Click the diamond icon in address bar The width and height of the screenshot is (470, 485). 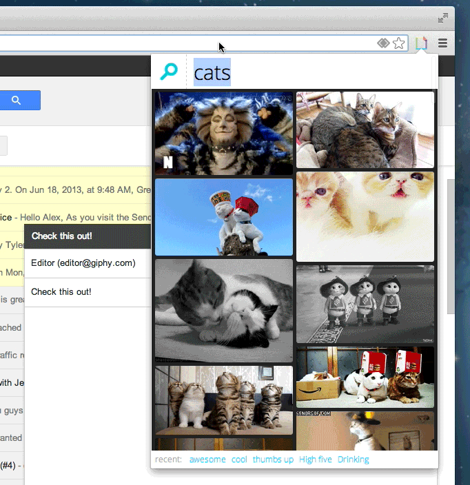click(383, 43)
